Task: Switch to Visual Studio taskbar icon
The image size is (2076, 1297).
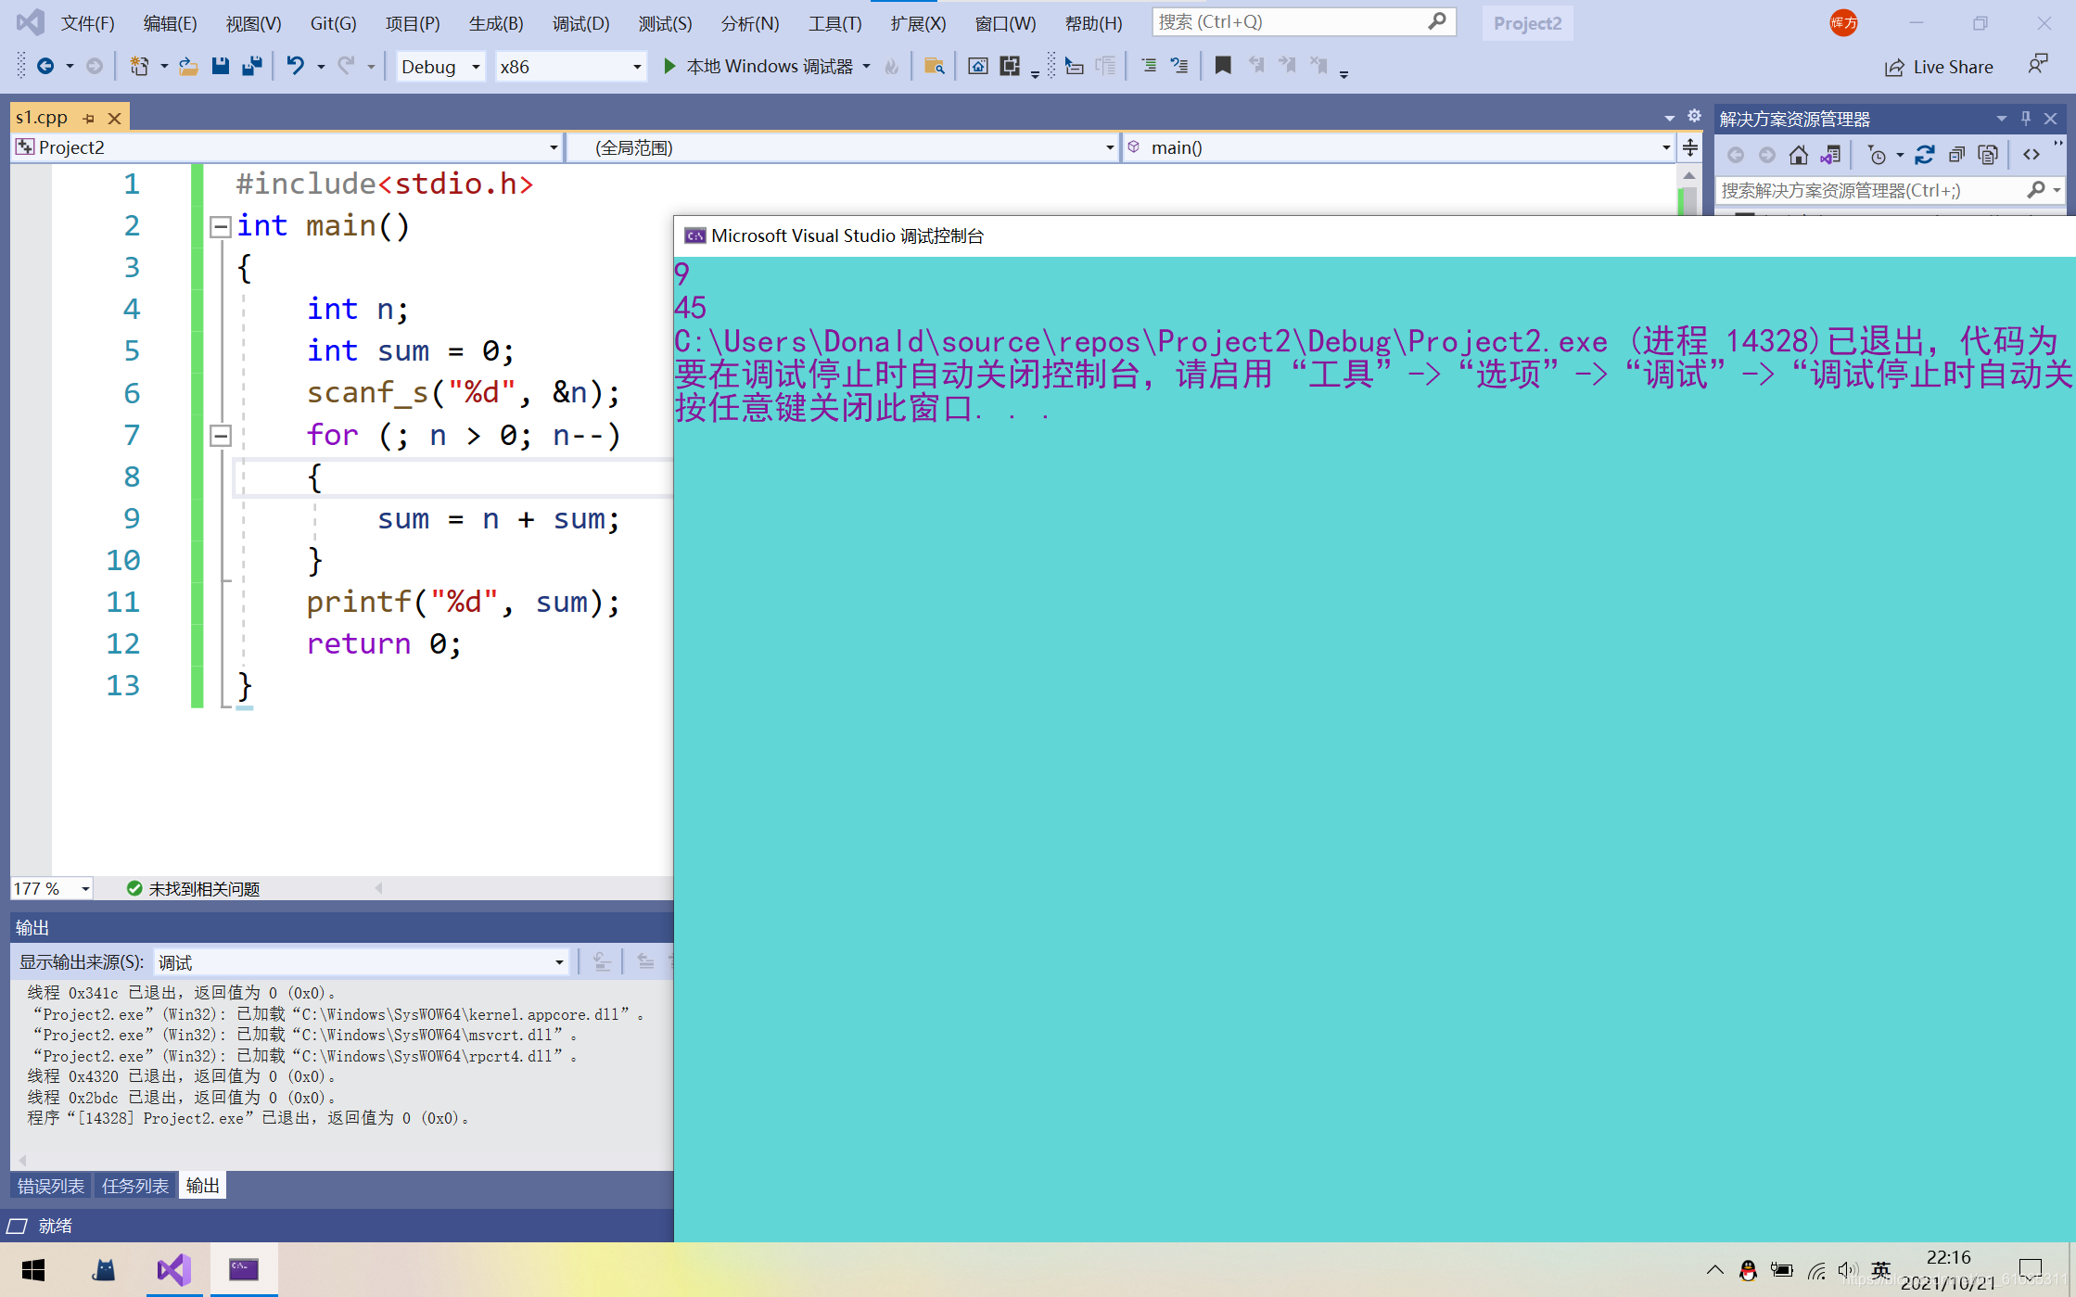Action: tap(173, 1269)
